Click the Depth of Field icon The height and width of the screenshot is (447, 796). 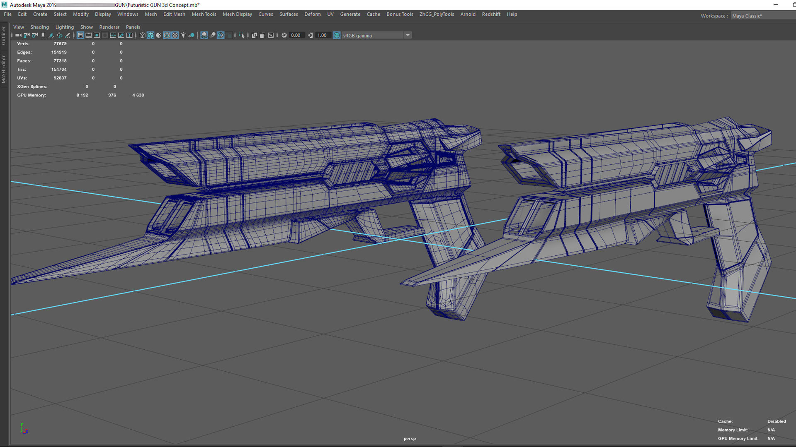(x=229, y=35)
